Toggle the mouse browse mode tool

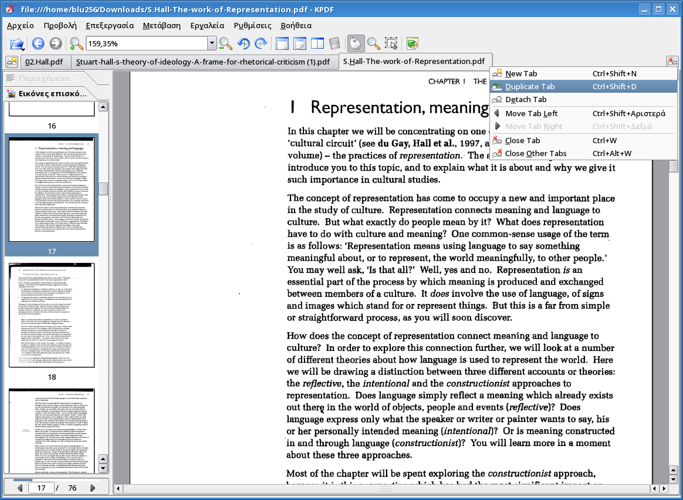pos(354,43)
